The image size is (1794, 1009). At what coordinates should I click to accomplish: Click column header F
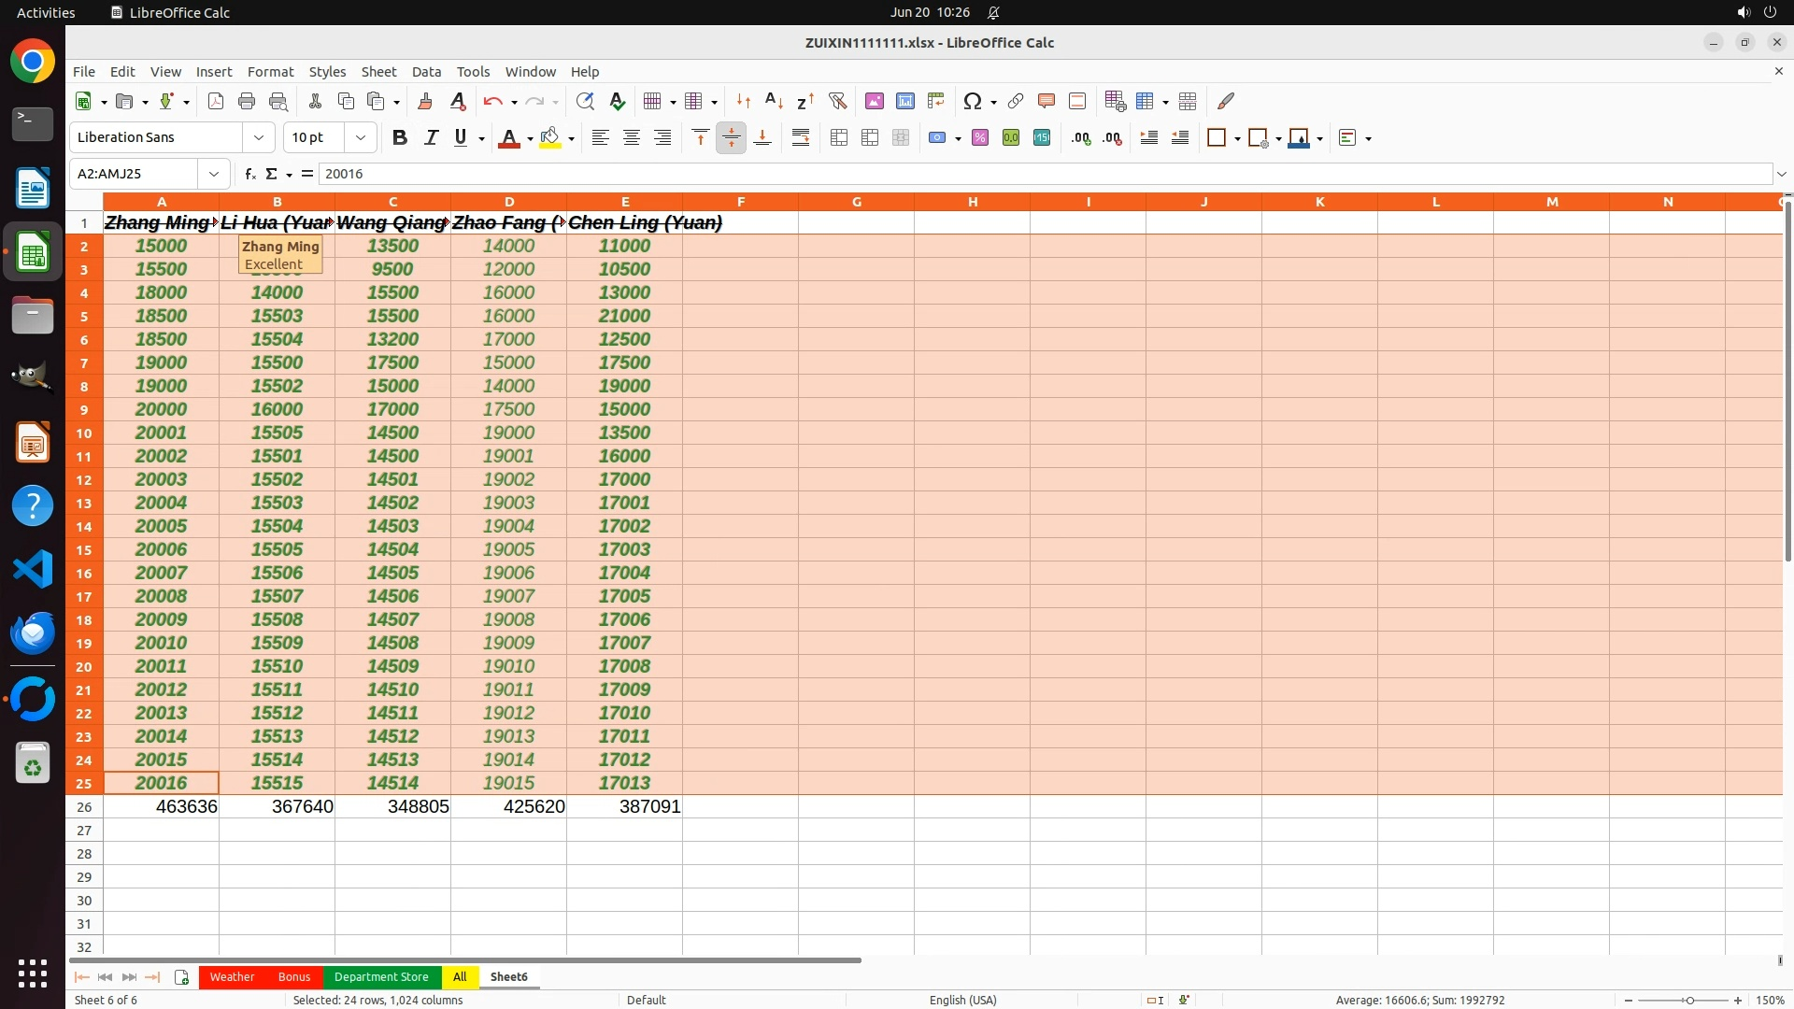740,202
